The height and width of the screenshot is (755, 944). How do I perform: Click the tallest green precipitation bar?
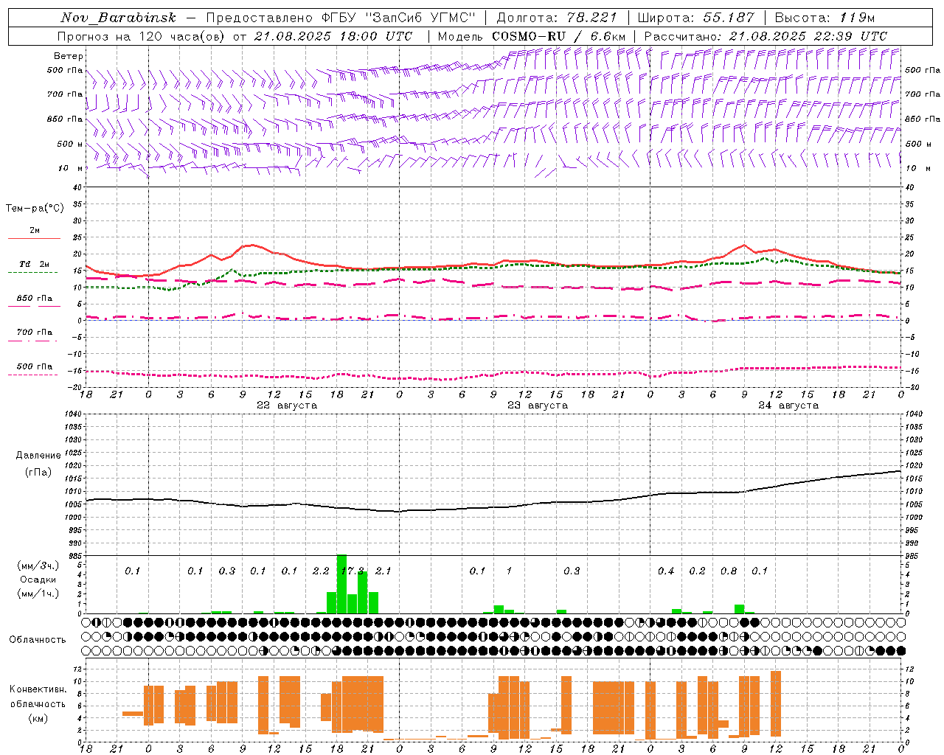(x=341, y=584)
